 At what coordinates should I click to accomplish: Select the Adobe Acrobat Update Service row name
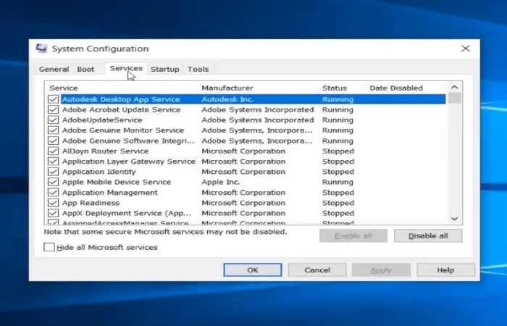[121, 109]
